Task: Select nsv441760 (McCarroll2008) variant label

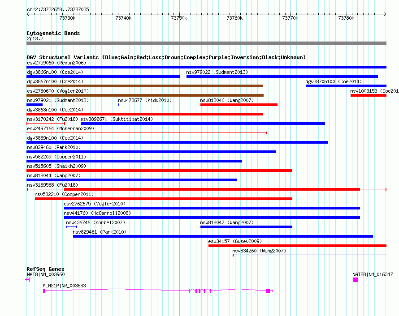Action: click(x=97, y=213)
